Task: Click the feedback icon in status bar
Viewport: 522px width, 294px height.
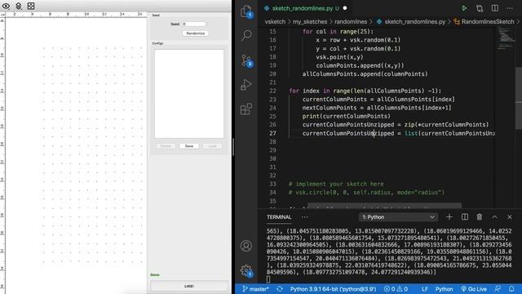Action: (498, 289)
